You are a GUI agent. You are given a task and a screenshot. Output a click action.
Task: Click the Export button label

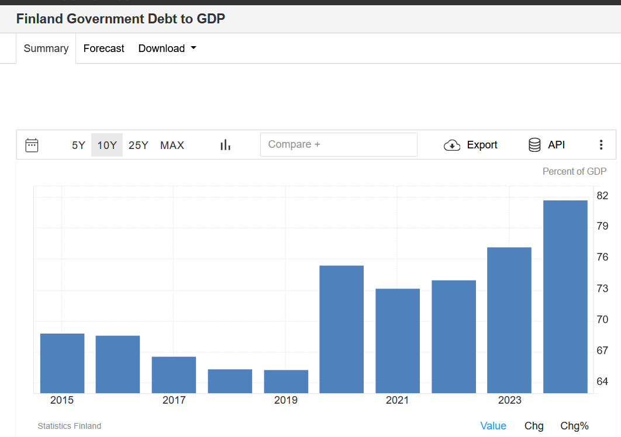pos(482,145)
